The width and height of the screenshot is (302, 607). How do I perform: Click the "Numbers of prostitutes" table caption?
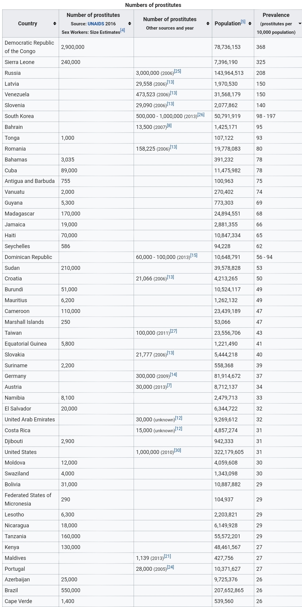(153, 5)
